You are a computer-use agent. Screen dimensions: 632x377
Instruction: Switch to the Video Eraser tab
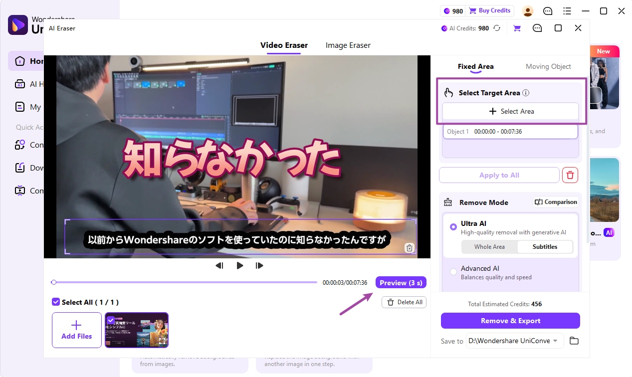coord(284,45)
